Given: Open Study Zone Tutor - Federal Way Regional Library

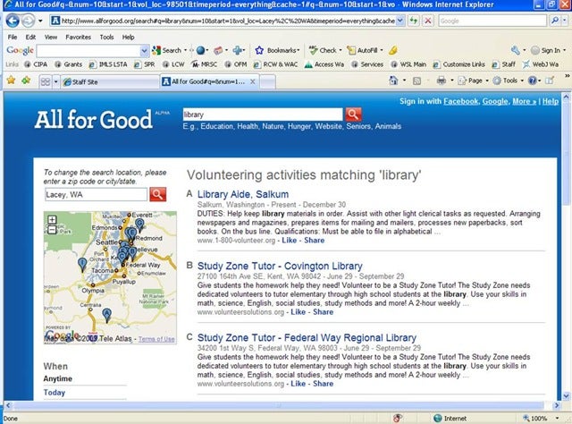Looking at the screenshot, I should pyautogui.click(x=307, y=337).
